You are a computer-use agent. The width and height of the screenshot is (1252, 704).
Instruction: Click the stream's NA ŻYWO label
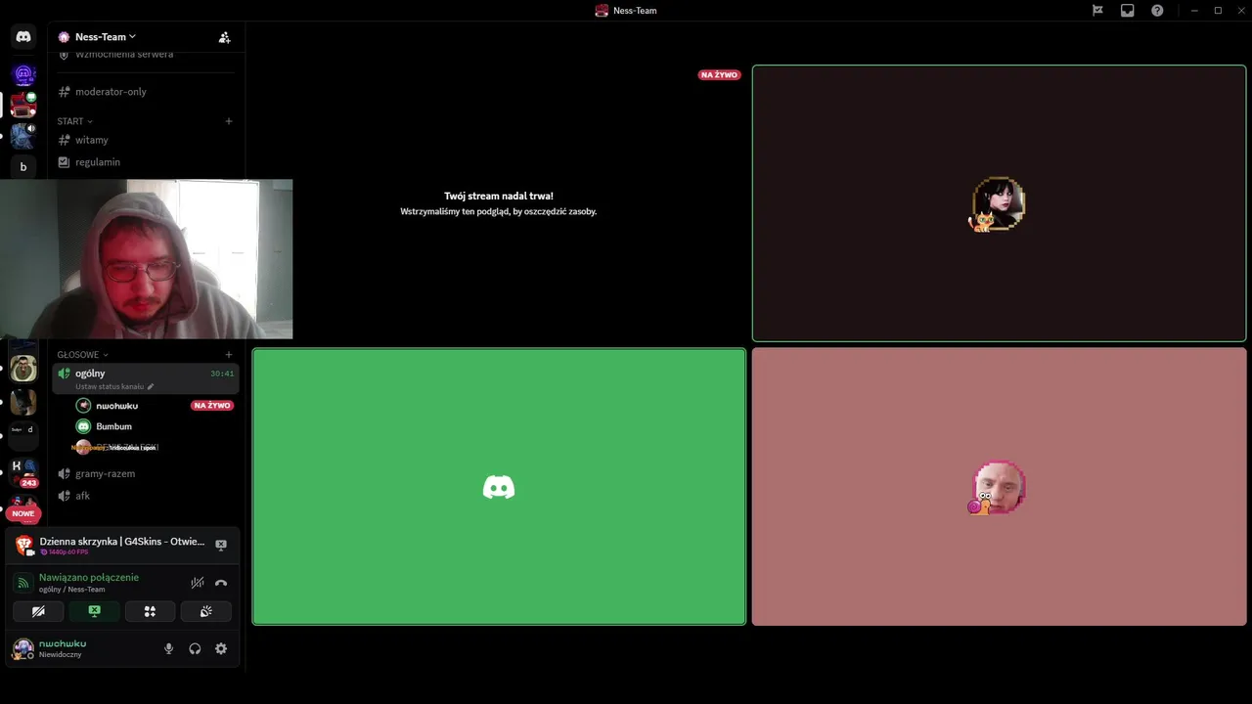pos(719,75)
